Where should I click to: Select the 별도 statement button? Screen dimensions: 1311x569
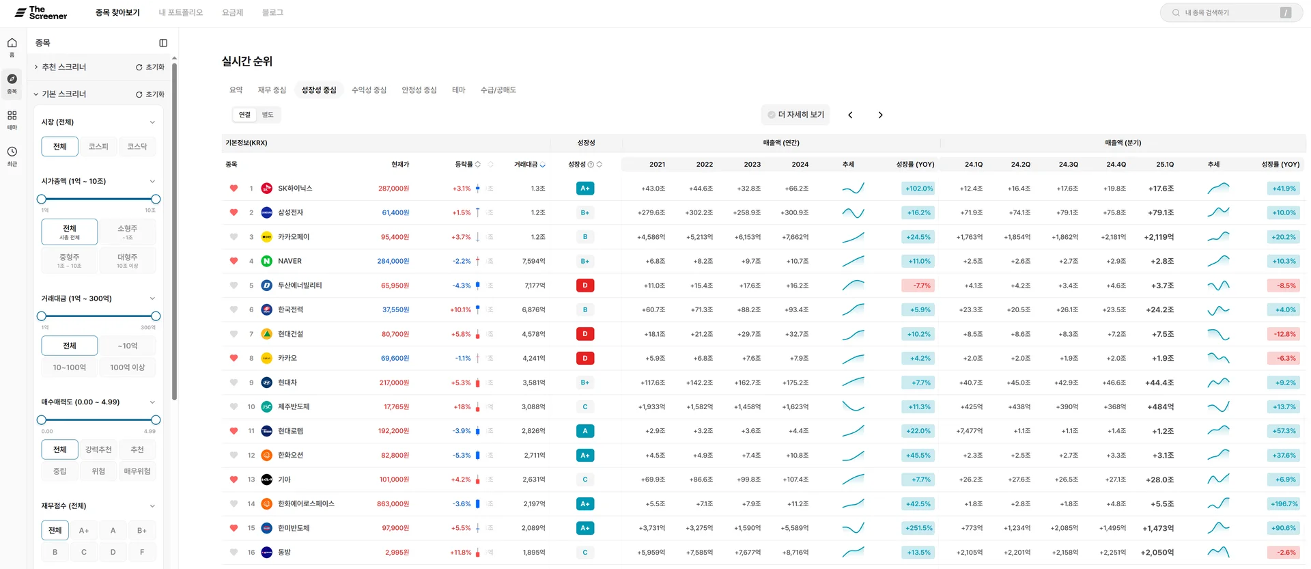coord(268,115)
